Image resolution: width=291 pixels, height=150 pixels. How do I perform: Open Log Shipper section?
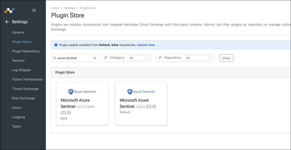pyautogui.click(x=22, y=70)
